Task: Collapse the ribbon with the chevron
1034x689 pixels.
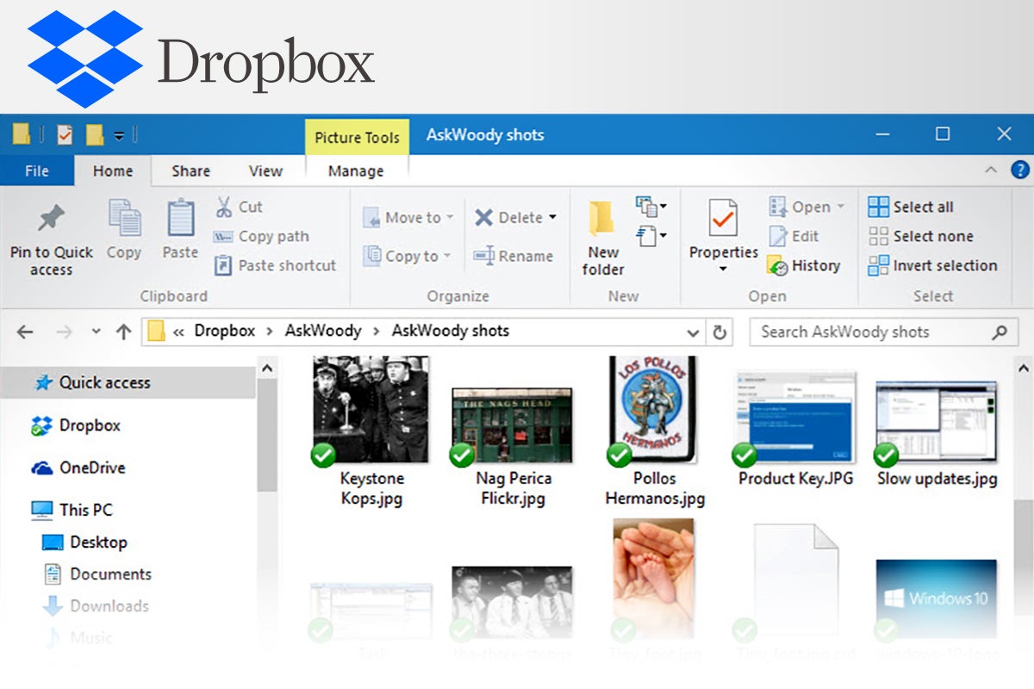Action: (991, 170)
